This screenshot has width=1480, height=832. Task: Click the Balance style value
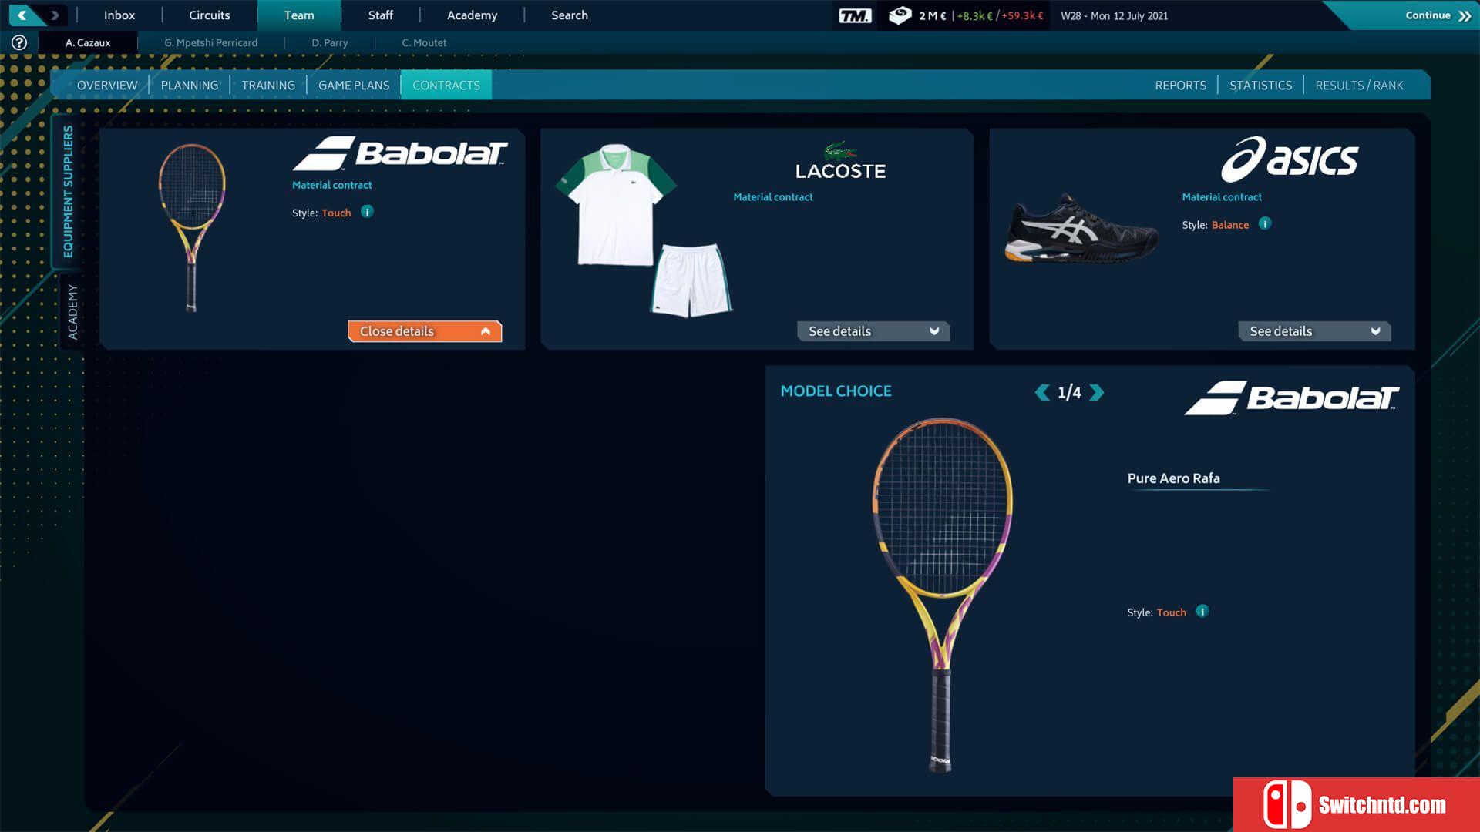click(x=1230, y=225)
